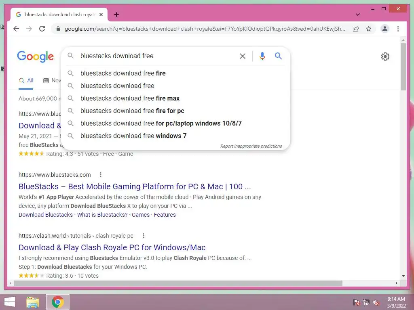414x310 pixels.
Task: Open the Features sitelink
Action: [x=165, y=215]
